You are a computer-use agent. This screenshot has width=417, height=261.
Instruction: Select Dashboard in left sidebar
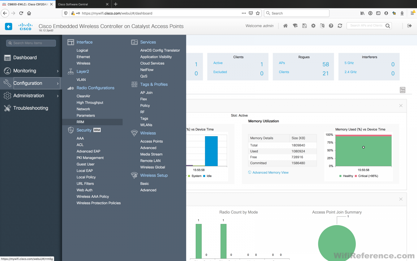(x=25, y=57)
